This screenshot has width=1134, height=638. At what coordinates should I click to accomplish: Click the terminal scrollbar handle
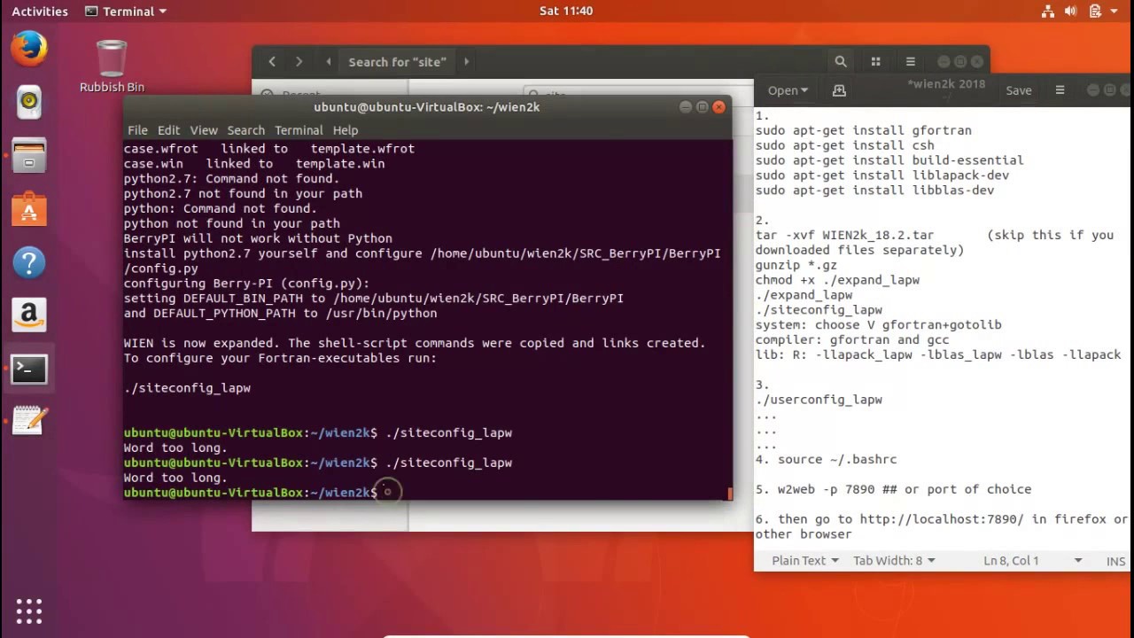click(x=730, y=493)
